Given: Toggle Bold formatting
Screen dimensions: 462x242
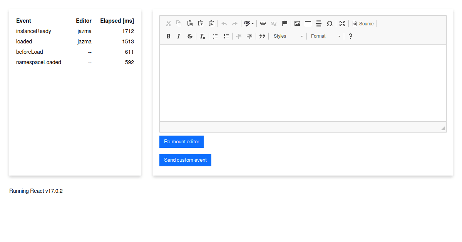Looking at the screenshot, I should 168,36.
